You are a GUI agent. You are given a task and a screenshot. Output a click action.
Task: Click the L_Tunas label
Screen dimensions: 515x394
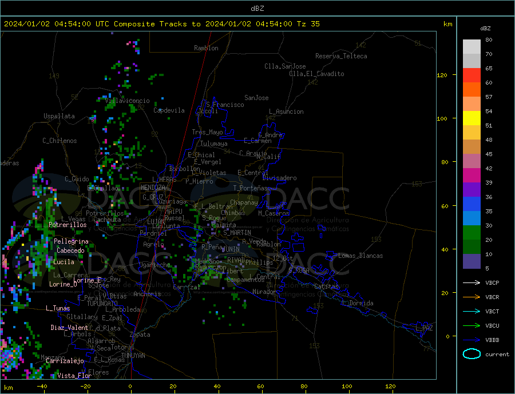pyautogui.click(x=58, y=308)
